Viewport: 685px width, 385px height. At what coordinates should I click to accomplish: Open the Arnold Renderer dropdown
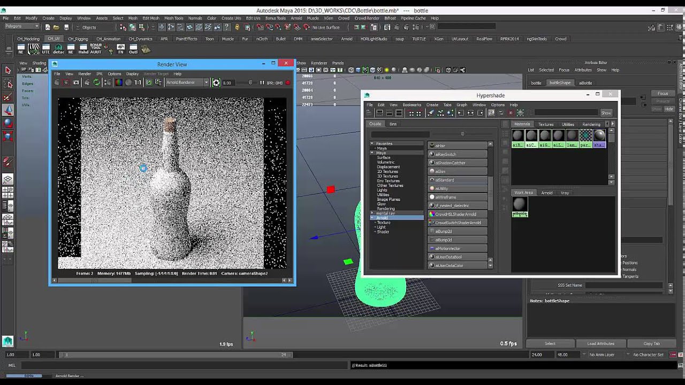pos(187,82)
